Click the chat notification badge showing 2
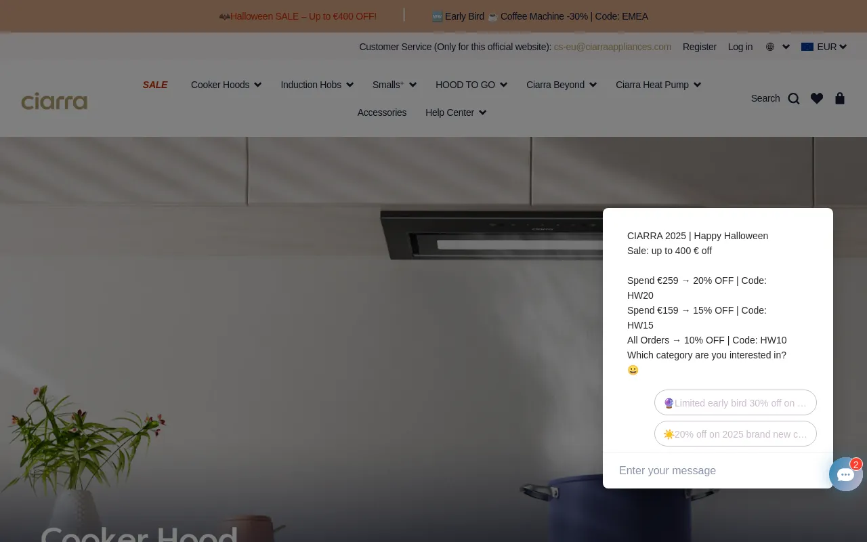The width and height of the screenshot is (867, 542). (x=855, y=465)
